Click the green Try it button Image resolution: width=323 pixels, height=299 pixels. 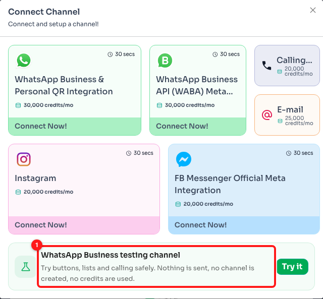pyautogui.click(x=292, y=267)
